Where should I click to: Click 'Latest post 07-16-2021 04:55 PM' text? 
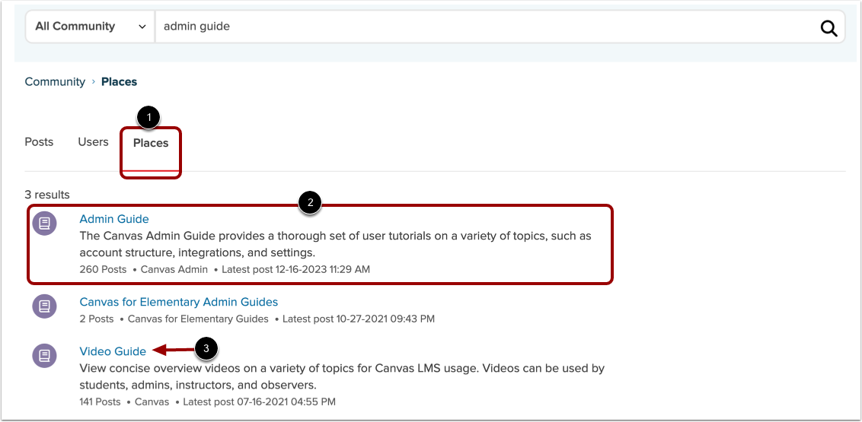pos(259,401)
